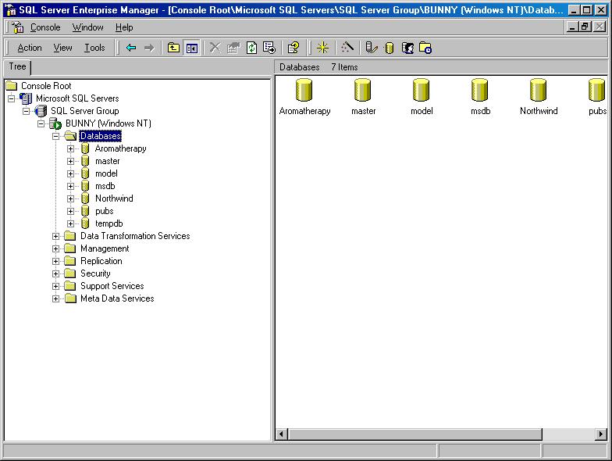Screen dimensions: 612x461
Task: Expand the tempdb database in tree
Action: pyautogui.click(x=70, y=223)
